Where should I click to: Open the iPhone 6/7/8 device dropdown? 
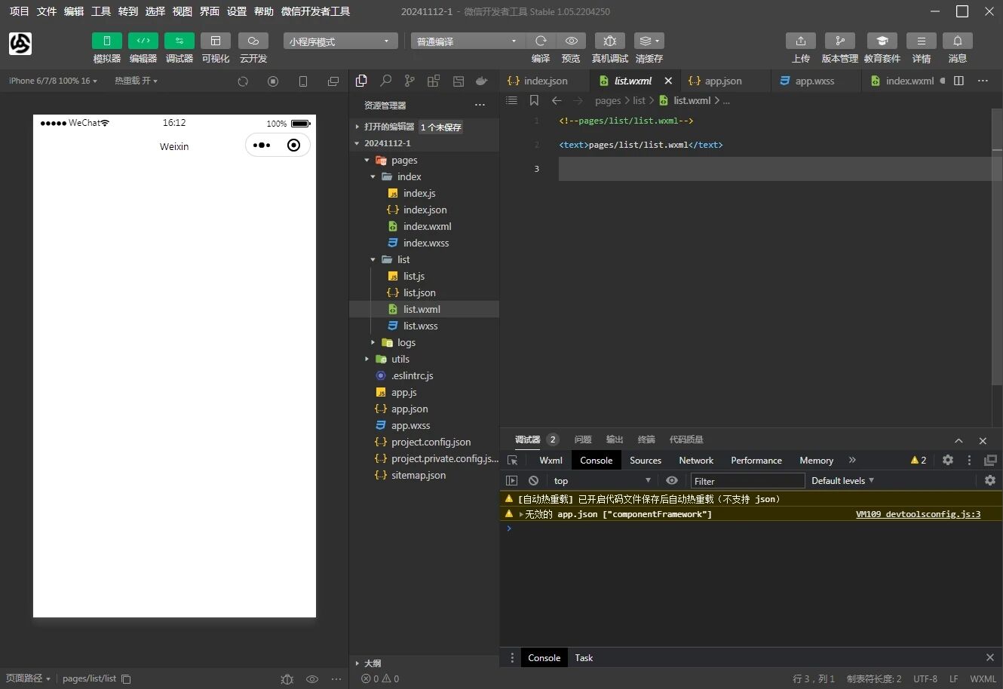point(53,81)
